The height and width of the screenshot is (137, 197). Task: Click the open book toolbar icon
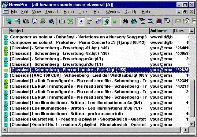pyautogui.click(x=34, y=21)
